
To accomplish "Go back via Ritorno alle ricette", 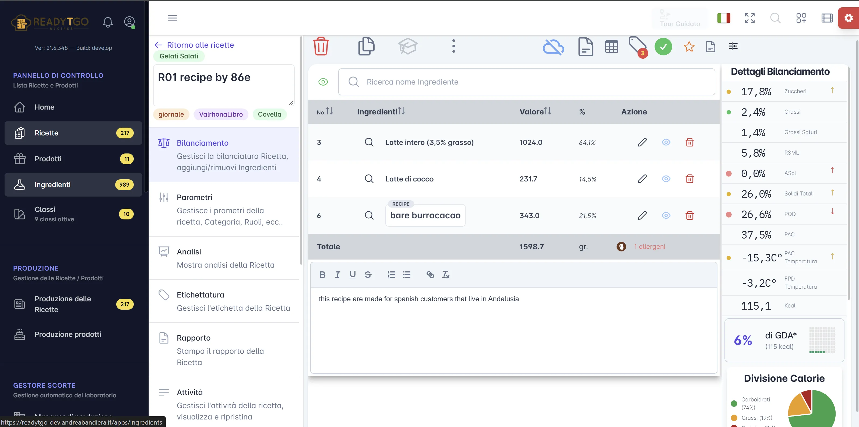I will click(194, 45).
